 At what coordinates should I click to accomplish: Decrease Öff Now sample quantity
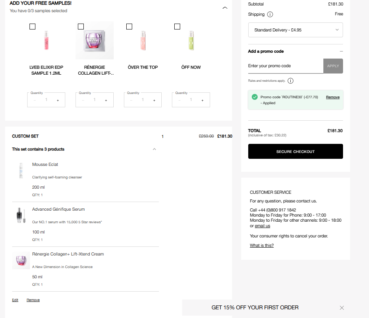tap(179, 100)
